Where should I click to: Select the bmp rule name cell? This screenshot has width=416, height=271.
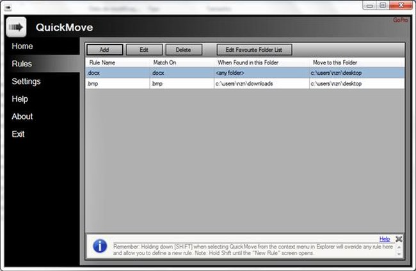point(118,84)
